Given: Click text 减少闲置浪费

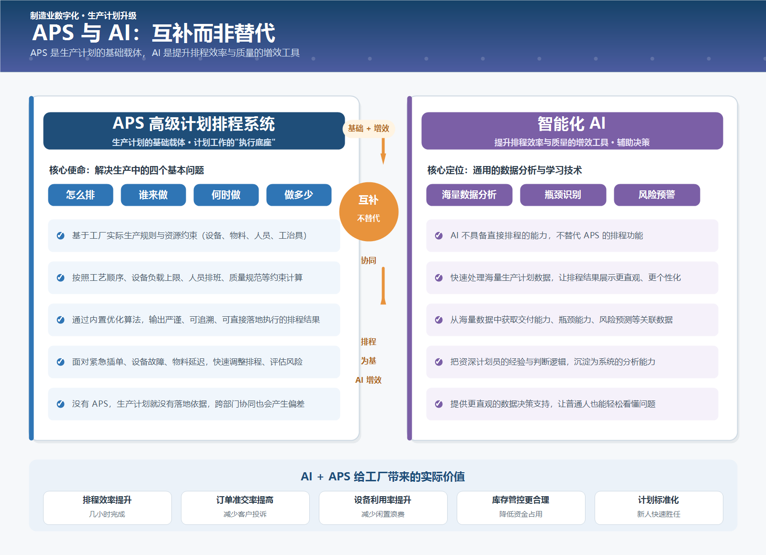Looking at the screenshot, I should coord(383,514).
